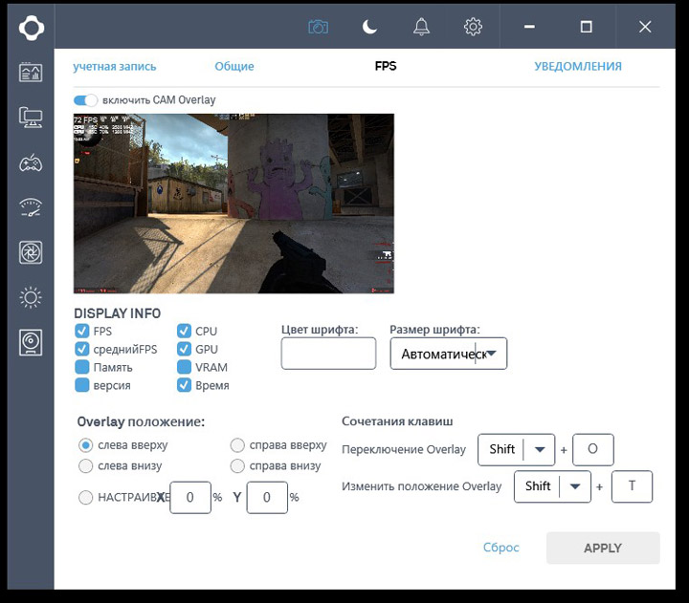Open the dashboard panel in sidebar
The image size is (689, 603).
pos(31,72)
